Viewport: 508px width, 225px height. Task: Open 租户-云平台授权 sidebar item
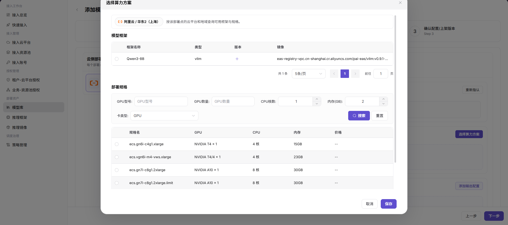[x=34, y=80]
